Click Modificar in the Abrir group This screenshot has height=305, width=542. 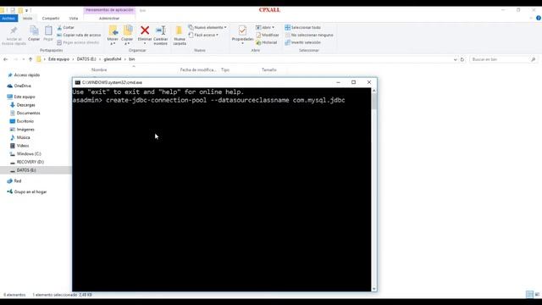(268, 35)
